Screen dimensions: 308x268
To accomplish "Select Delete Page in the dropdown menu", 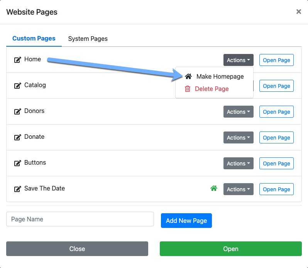I will (212, 89).
